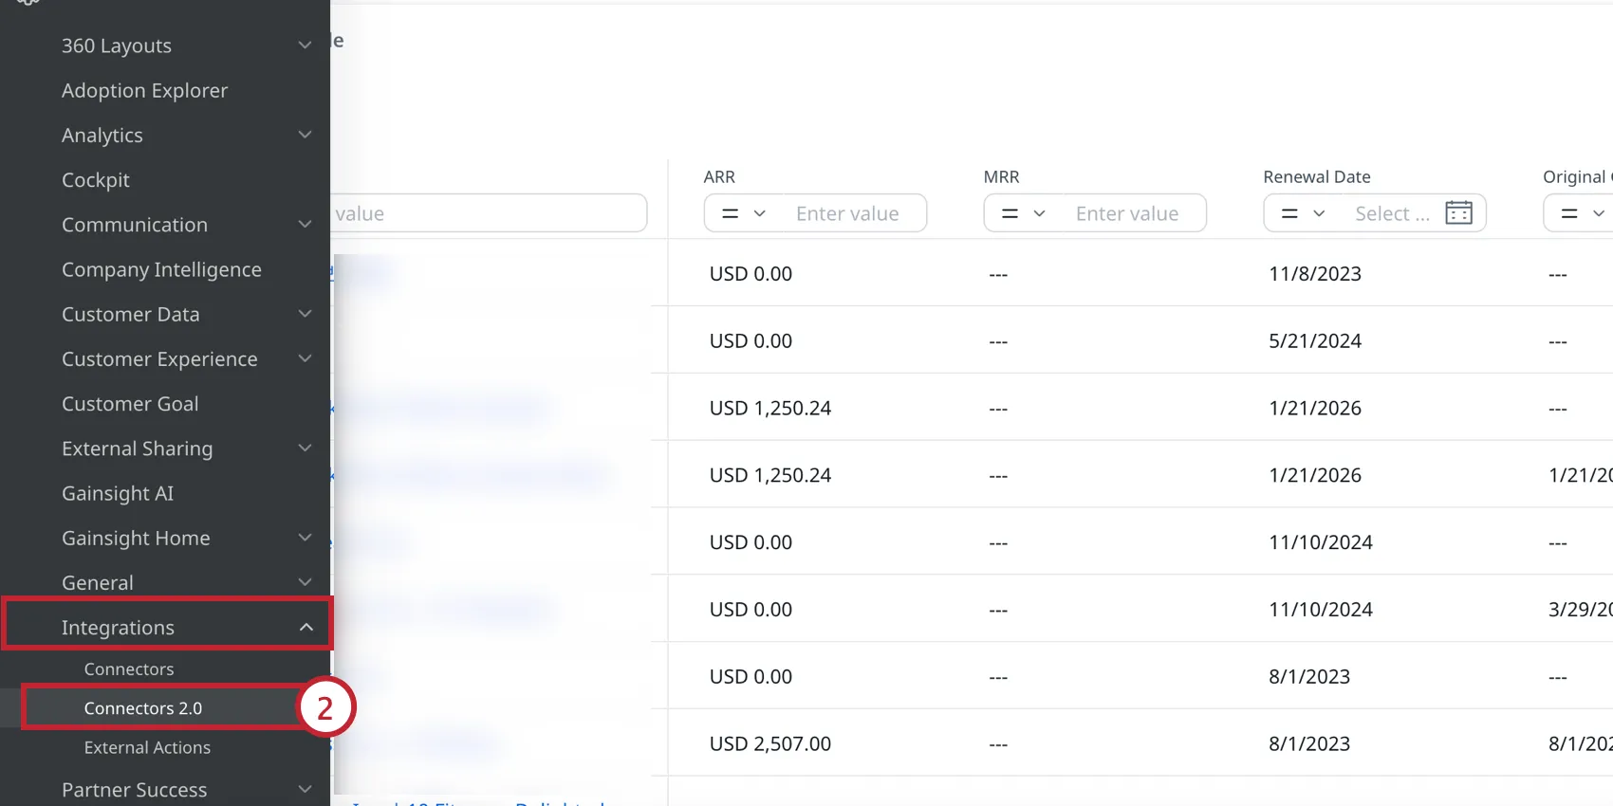This screenshot has height=806, width=1613.
Task: Open Gainsight AI menu item
Action: [118, 494]
